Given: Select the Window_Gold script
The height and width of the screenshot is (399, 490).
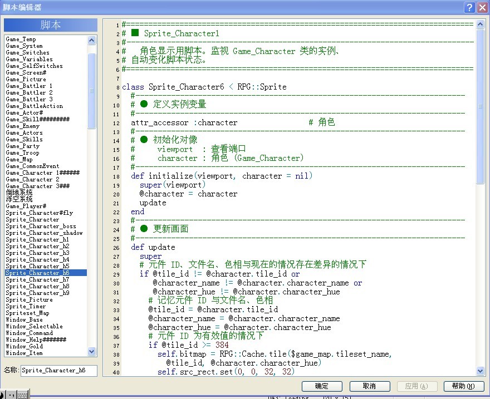Looking at the screenshot, I should pyautogui.click(x=24, y=346).
